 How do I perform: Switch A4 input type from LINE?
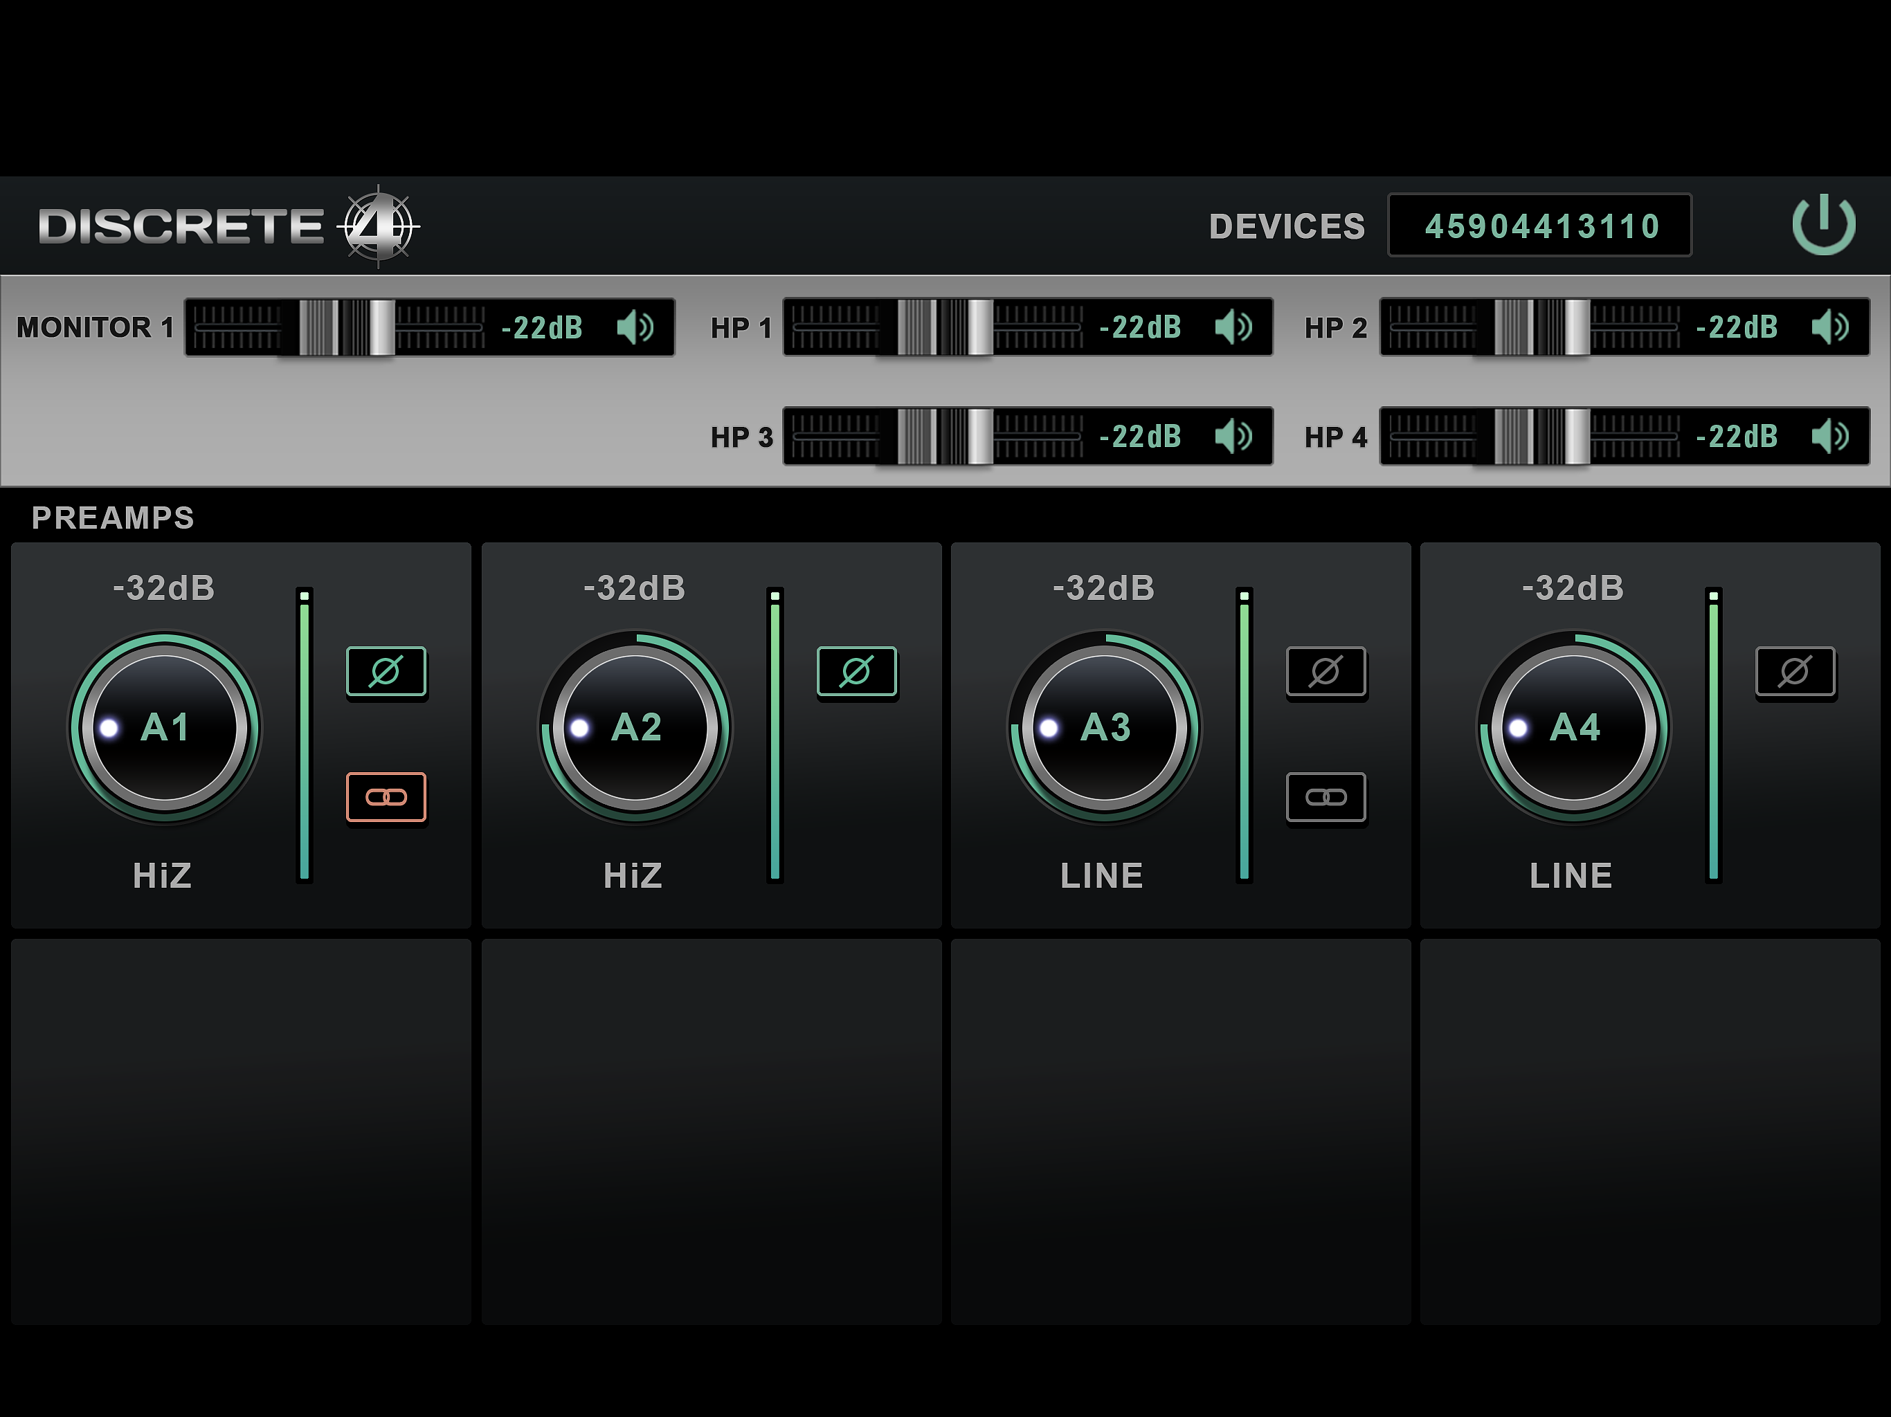[x=1571, y=876]
